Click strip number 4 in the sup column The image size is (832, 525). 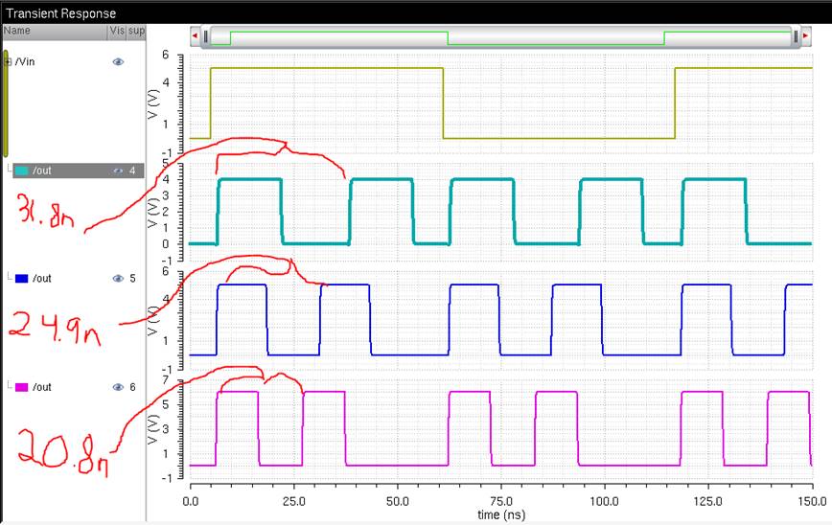(132, 171)
